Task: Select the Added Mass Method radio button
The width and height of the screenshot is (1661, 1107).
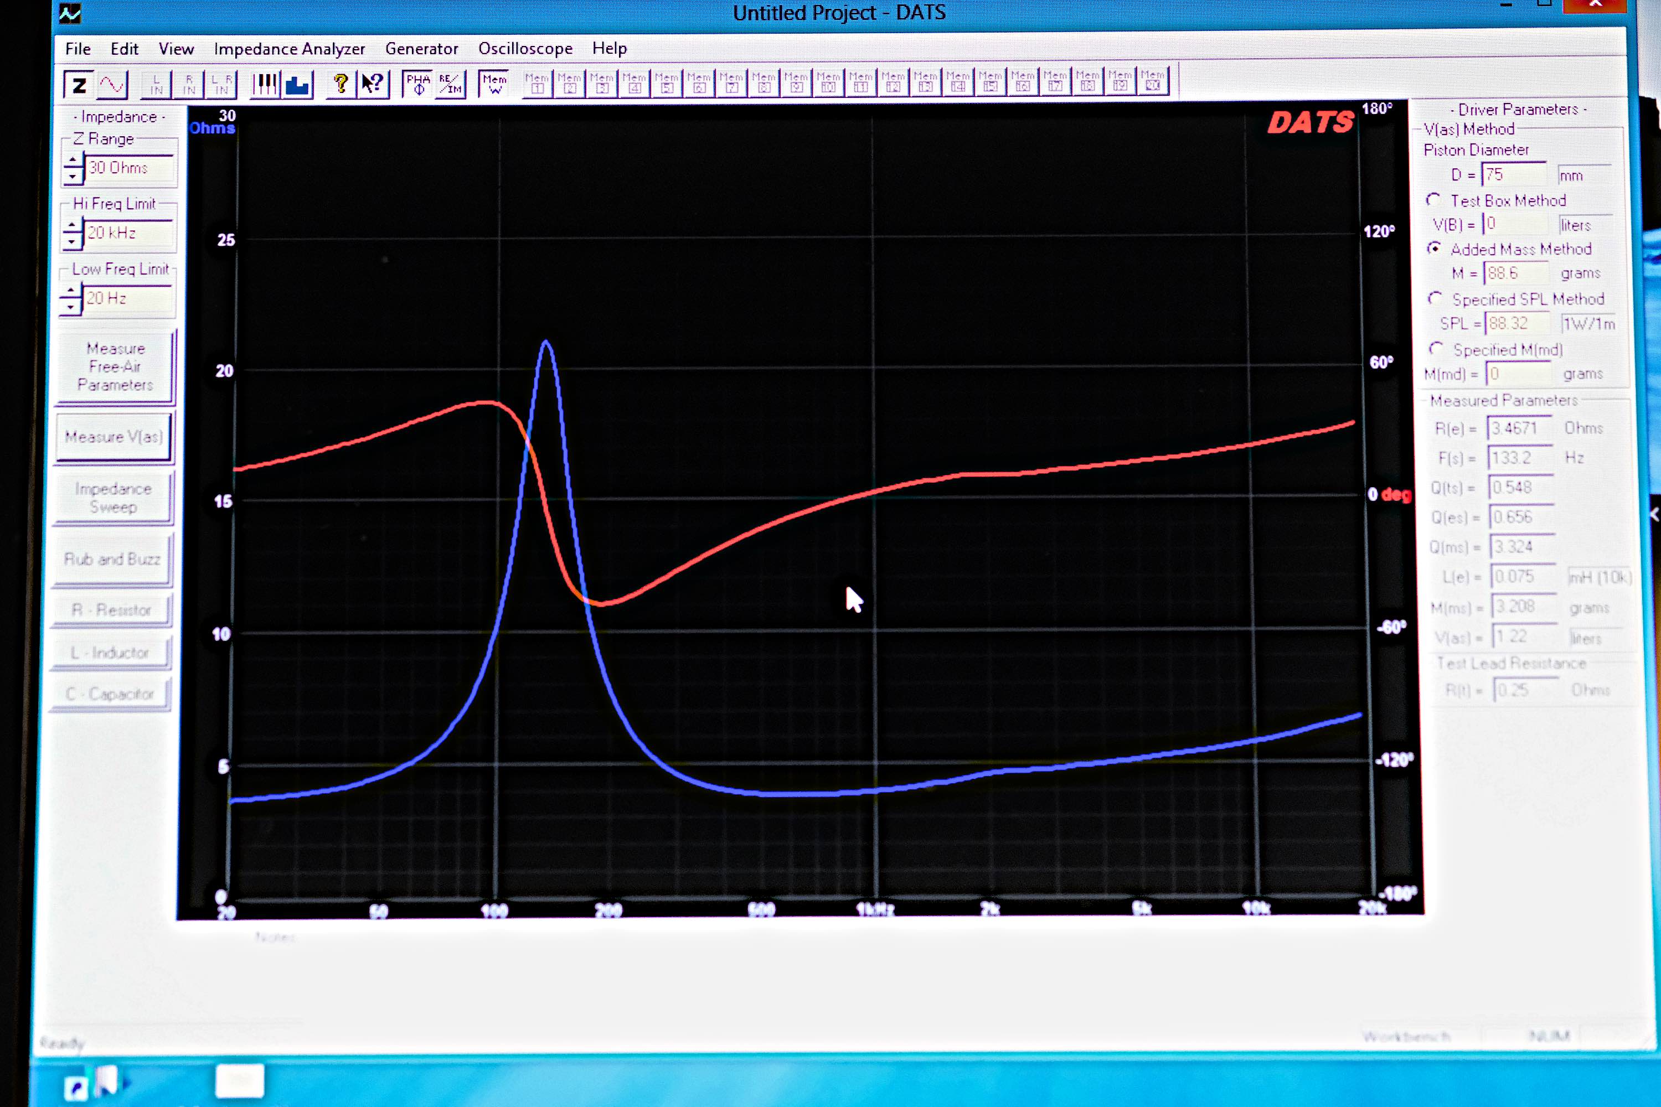Action: (1435, 249)
